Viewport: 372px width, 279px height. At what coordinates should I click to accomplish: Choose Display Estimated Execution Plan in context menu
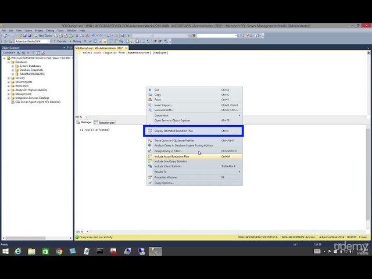tap(195, 131)
